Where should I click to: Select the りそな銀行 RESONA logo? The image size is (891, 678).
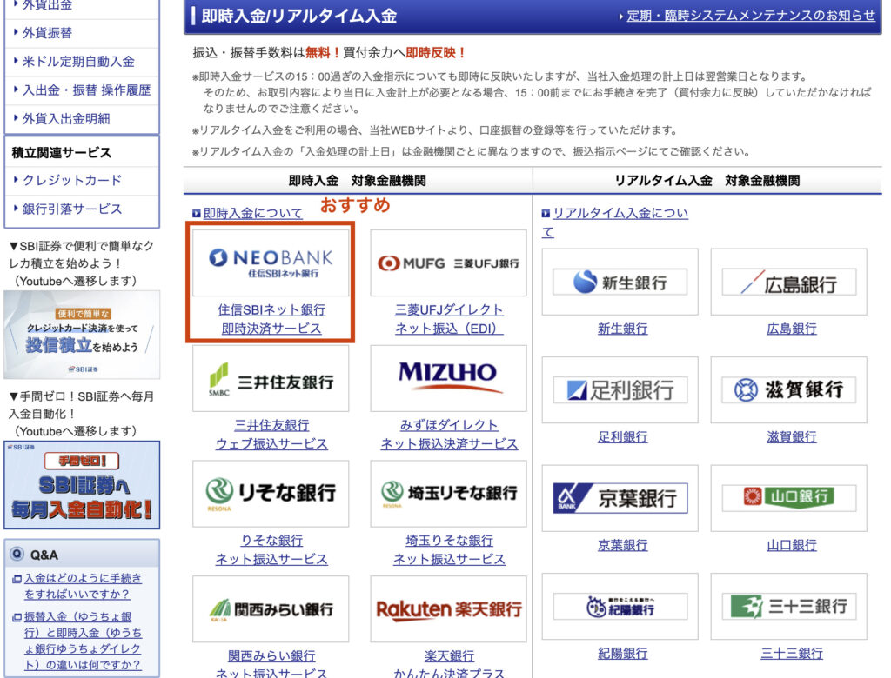pyautogui.click(x=271, y=492)
